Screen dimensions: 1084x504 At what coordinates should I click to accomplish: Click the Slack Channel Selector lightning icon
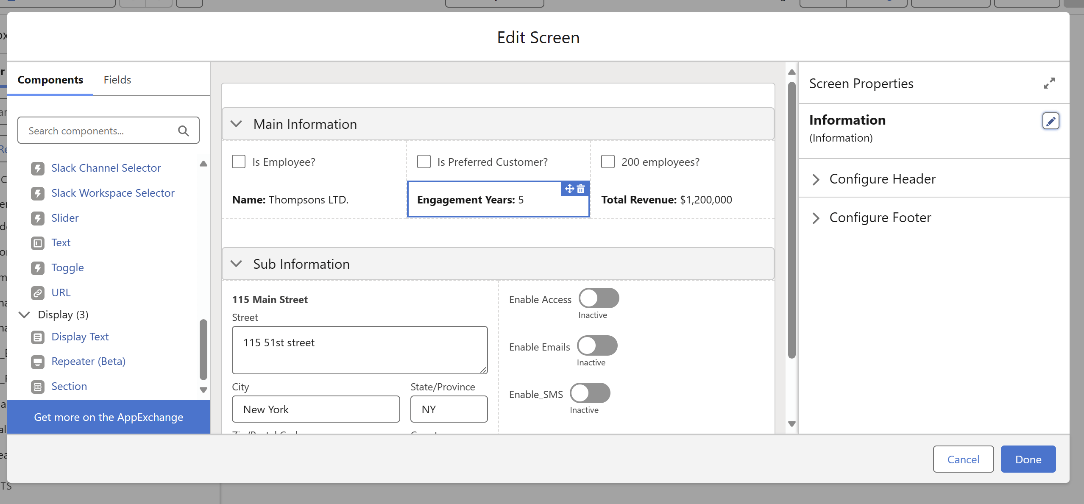click(38, 169)
